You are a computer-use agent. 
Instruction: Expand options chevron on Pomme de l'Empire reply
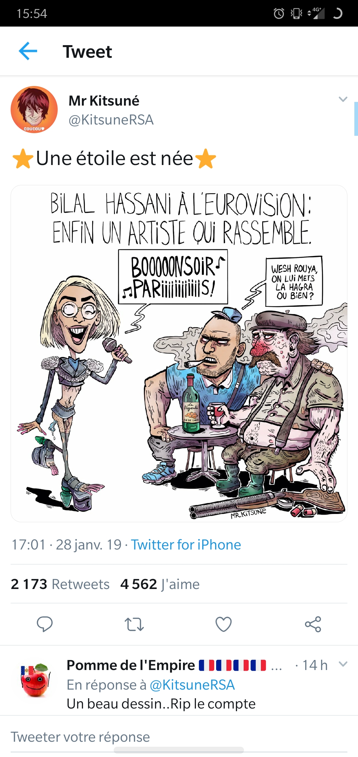click(x=343, y=664)
